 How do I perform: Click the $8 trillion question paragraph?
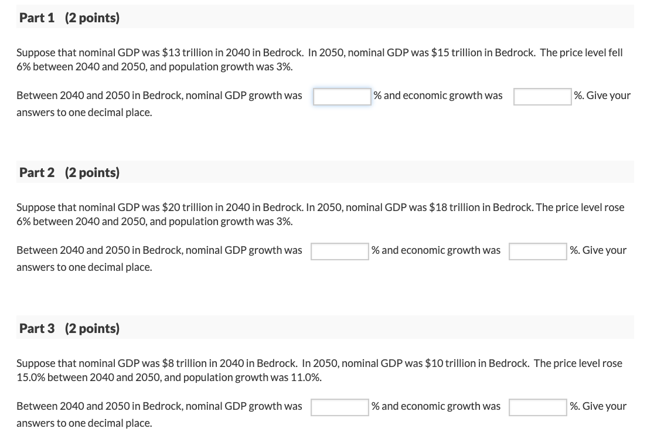point(319,370)
